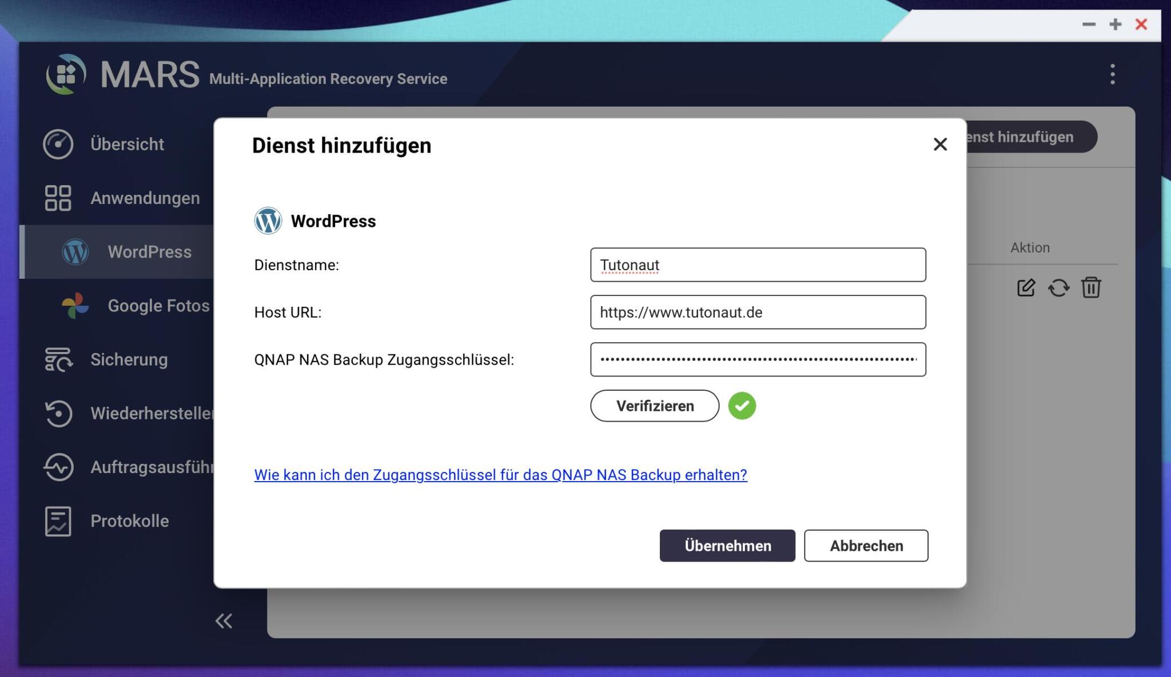The height and width of the screenshot is (677, 1171).
Task: Click the Aktion column header
Action: click(1030, 247)
